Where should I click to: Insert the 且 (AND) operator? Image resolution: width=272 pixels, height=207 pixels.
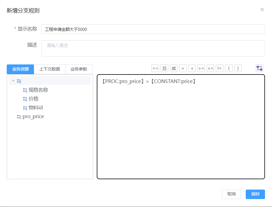(164, 68)
